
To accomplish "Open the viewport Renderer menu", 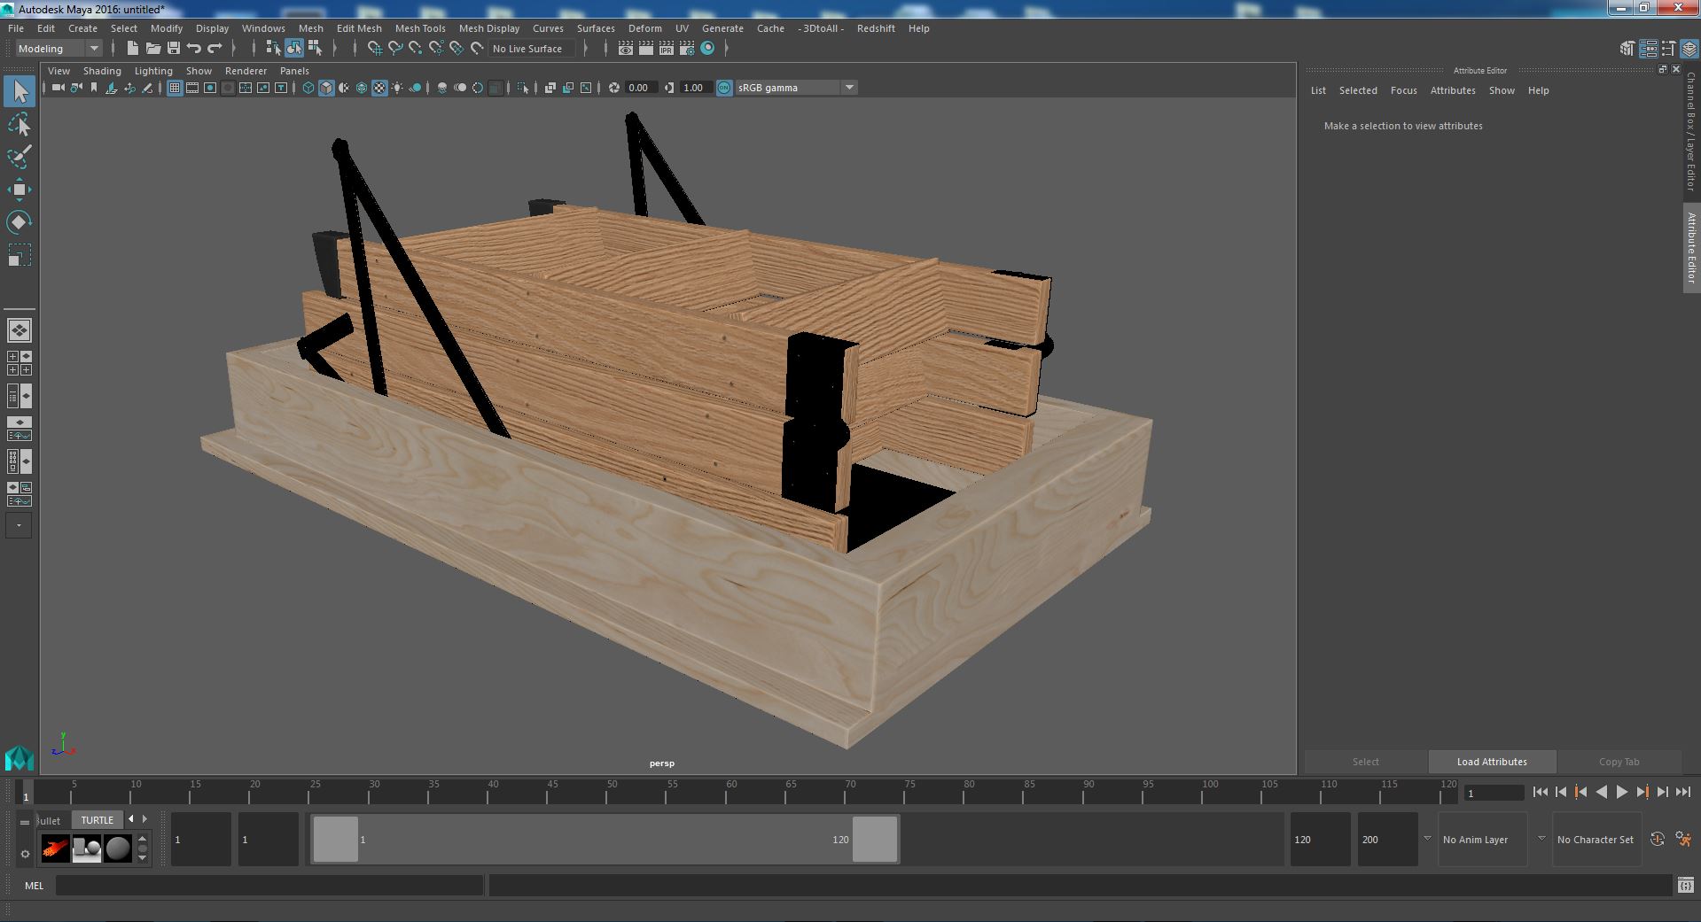I will tap(246, 71).
